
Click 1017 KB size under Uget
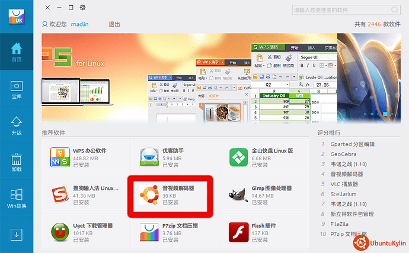[82, 233]
